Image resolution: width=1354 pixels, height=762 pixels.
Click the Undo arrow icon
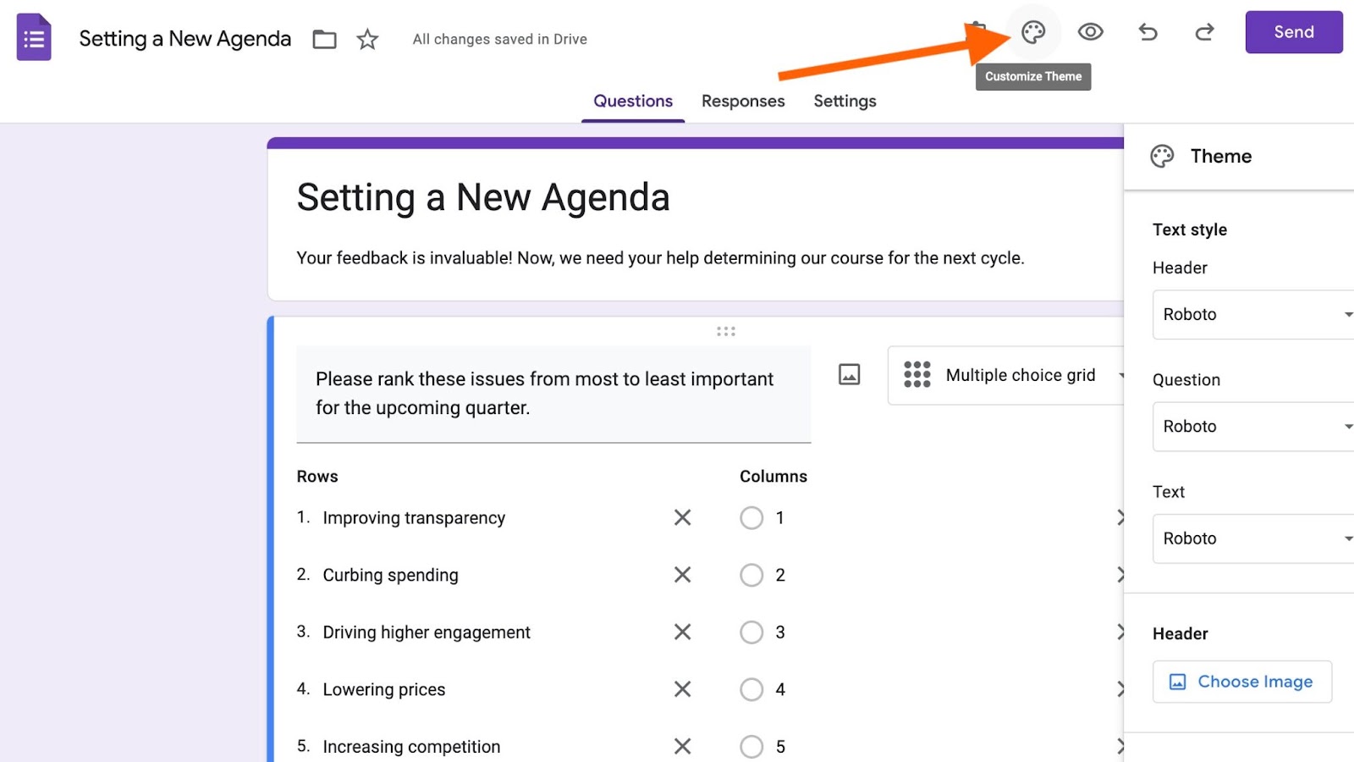(x=1148, y=33)
